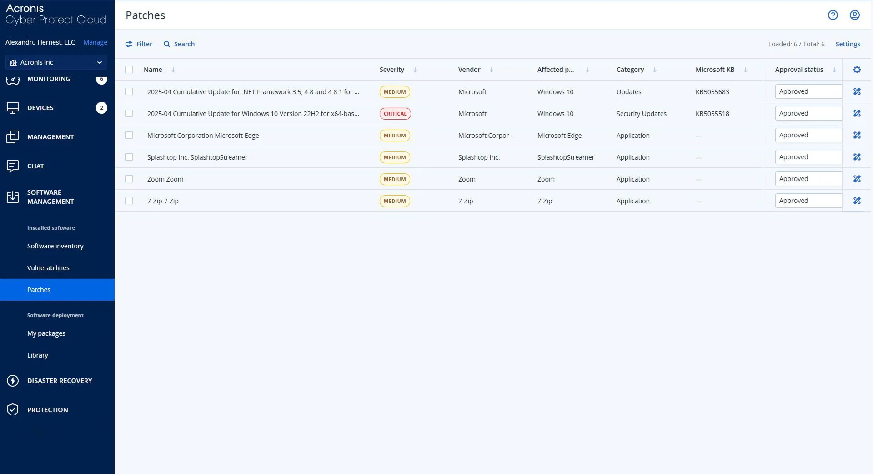This screenshot has height=474, width=873.
Task: Check the Splashtop Inc. SplashtopStreamer row checkbox
Action: coord(129,157)
